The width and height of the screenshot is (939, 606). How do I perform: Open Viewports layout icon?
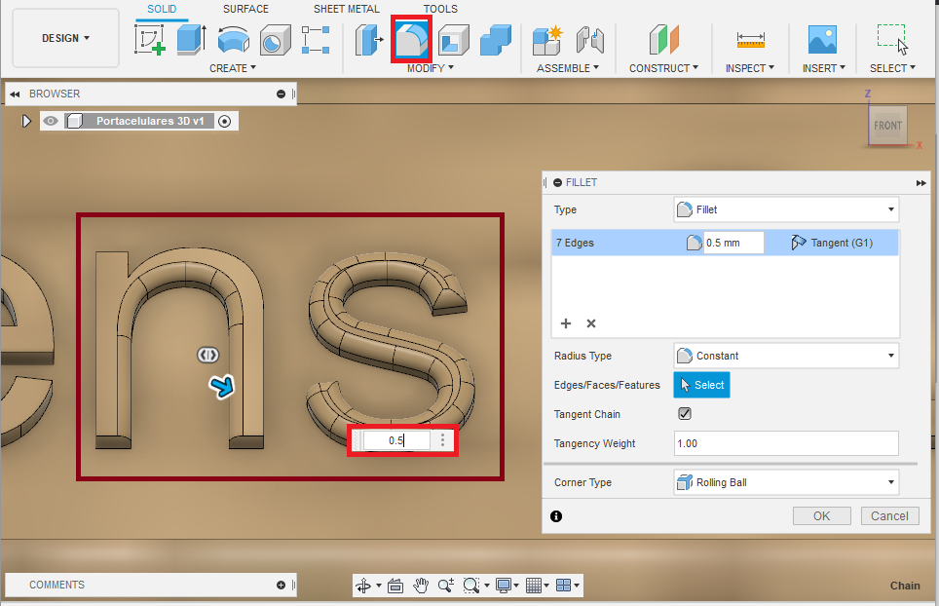coord(564,585)
